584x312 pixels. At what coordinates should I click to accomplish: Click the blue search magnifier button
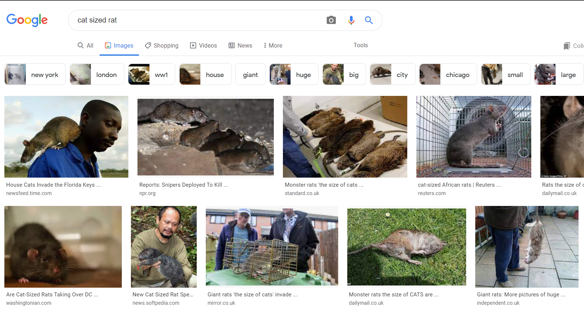click(369, 20)
